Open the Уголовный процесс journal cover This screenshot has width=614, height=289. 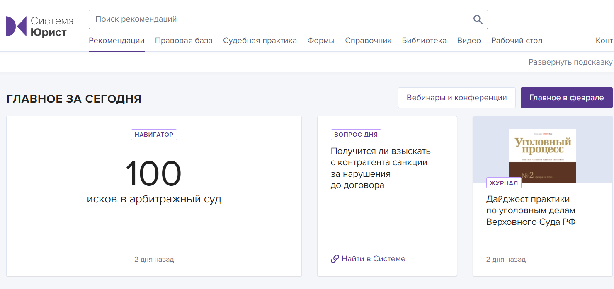[x=542, y=156]
